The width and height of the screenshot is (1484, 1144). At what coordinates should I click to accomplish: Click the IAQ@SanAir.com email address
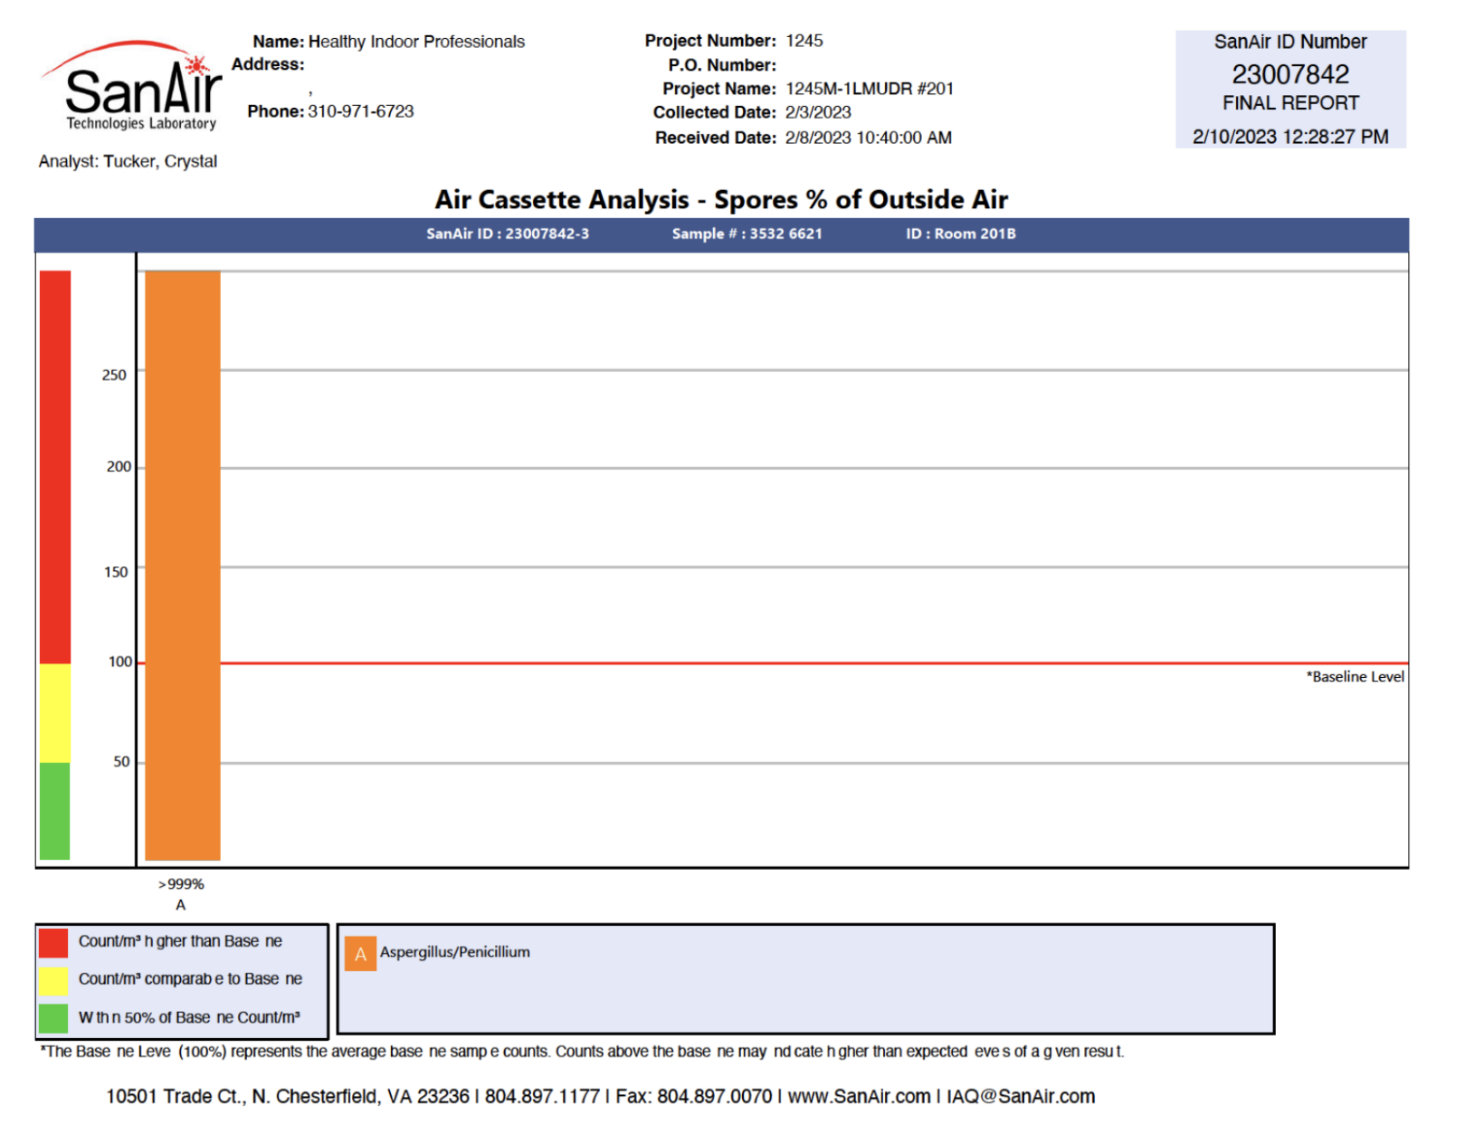(x=1020, y=1096)
